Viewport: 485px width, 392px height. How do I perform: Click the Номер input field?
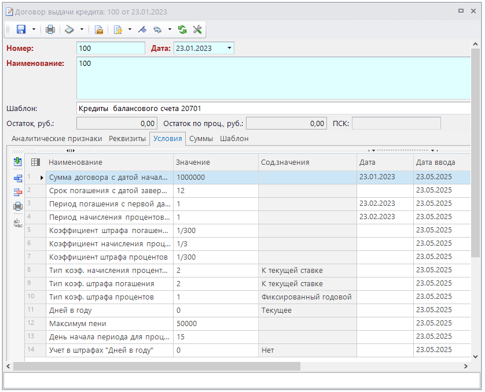111,49
